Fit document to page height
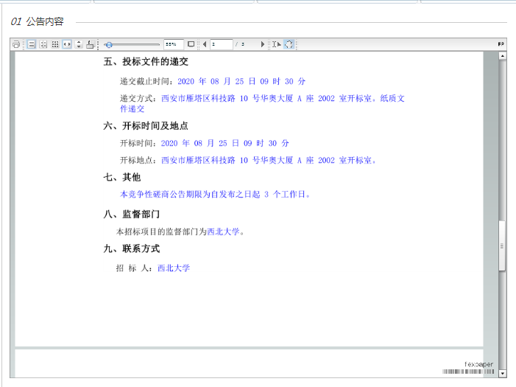 (79, 44)
